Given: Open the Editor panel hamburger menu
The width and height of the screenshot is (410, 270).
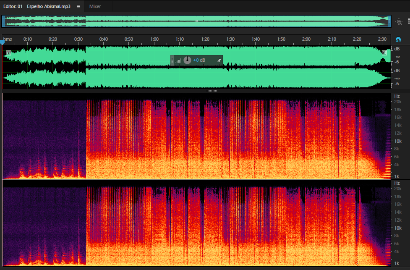Looking at the screenshot, I should (x=78, y=7).
